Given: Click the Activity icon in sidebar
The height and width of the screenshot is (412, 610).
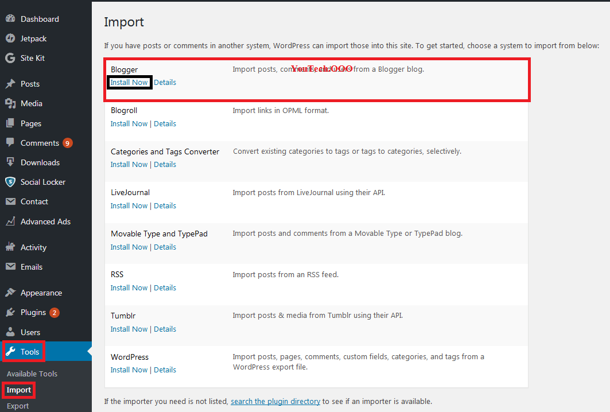Looking at the screenshot, I should coord(10,247).
